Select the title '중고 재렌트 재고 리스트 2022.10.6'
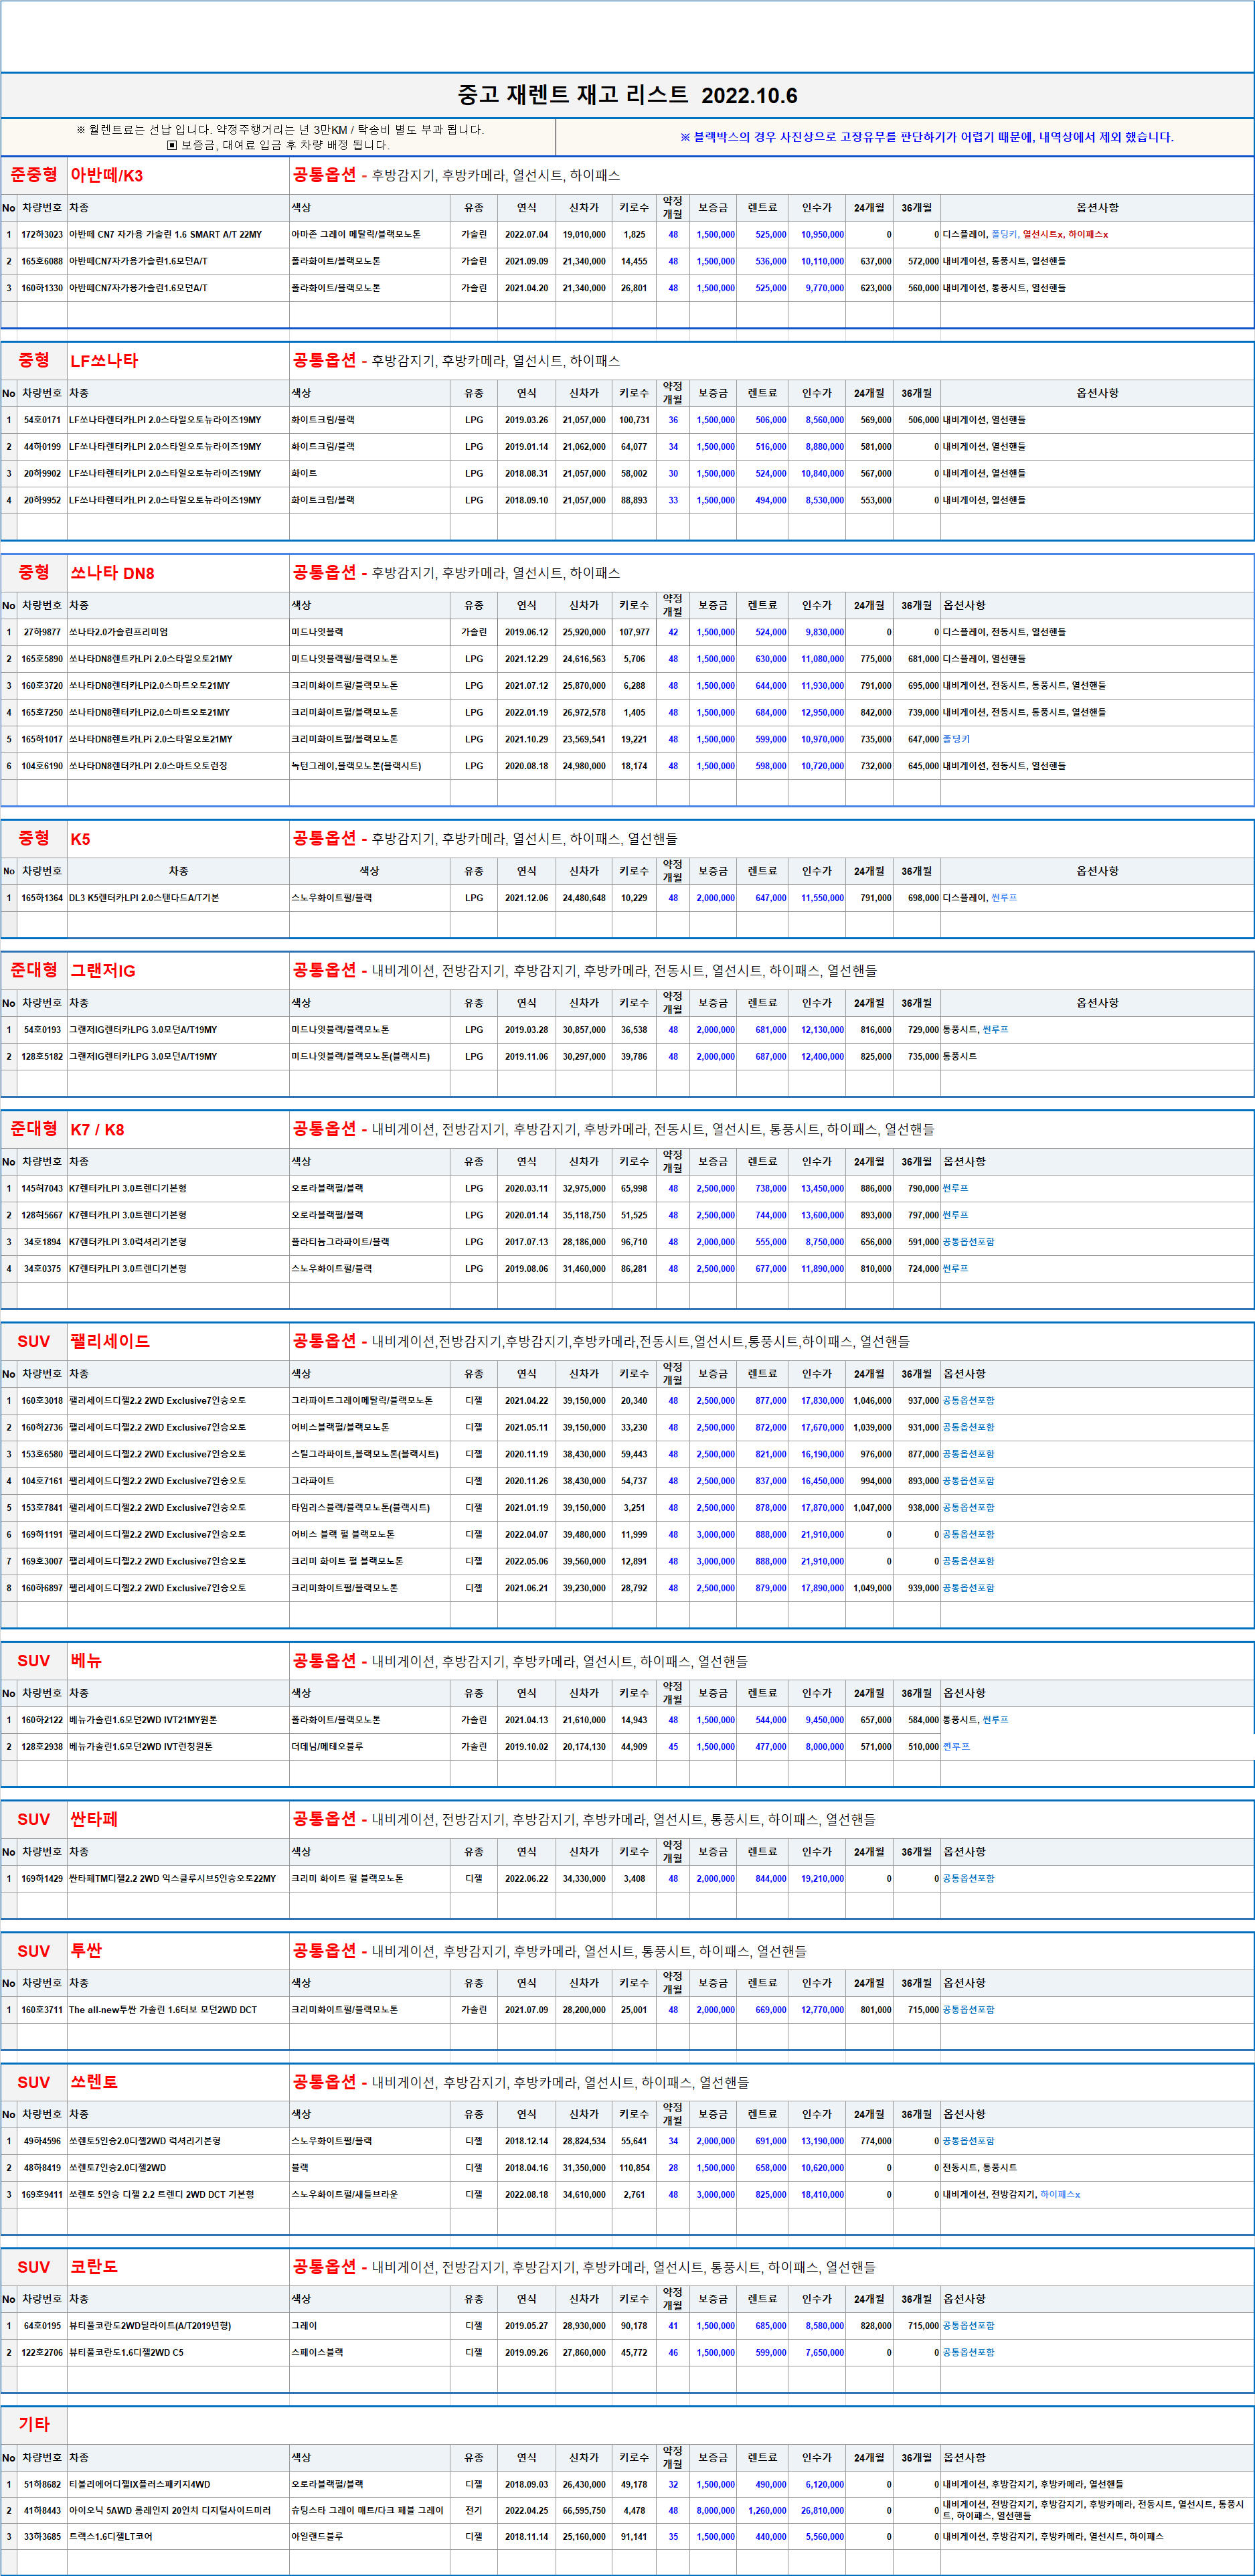This screenshot has width=1255, height=2576. point(627,95)
